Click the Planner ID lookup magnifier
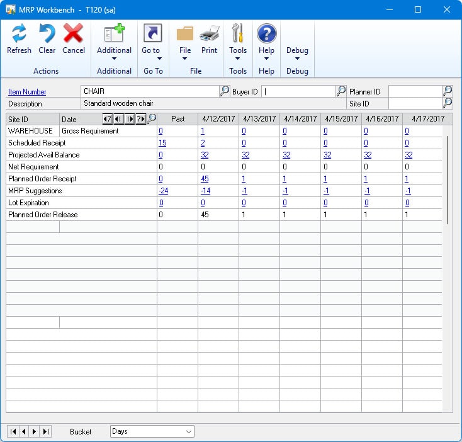Viewport: 462px width, 442px height. [x=448, y=91]
